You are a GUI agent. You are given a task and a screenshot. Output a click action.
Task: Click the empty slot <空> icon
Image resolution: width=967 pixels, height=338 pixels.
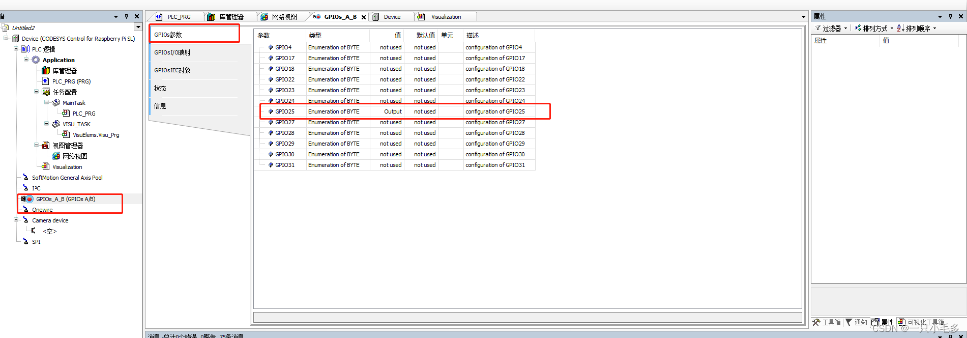coord(34,231)
